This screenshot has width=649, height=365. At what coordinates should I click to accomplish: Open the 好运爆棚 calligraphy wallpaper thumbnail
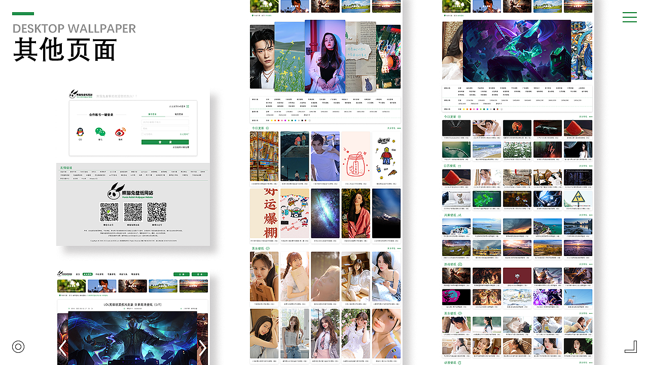coord(264,213)
